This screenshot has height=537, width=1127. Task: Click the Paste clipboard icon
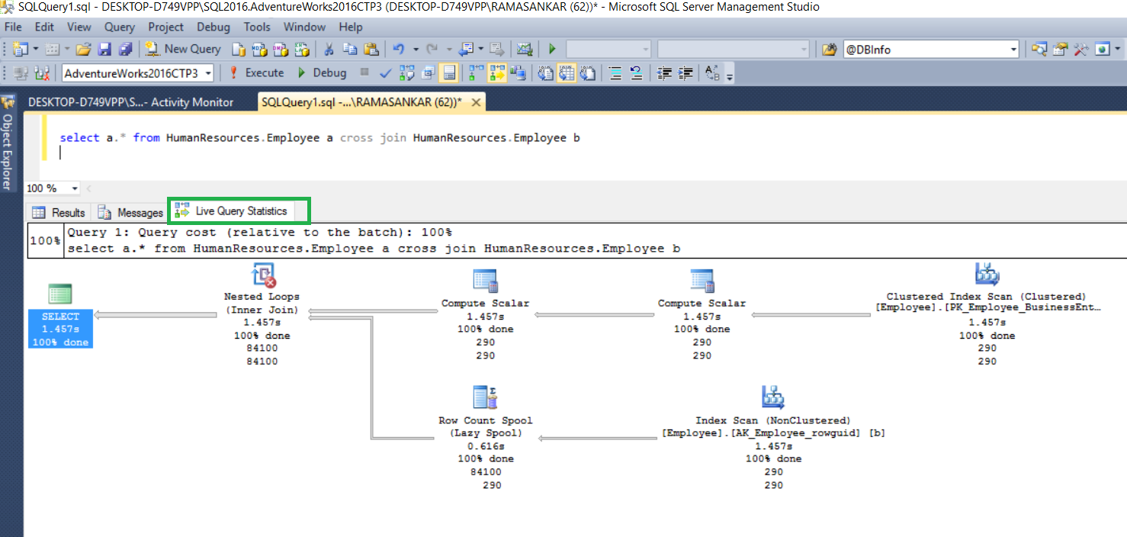coord(371,49)
